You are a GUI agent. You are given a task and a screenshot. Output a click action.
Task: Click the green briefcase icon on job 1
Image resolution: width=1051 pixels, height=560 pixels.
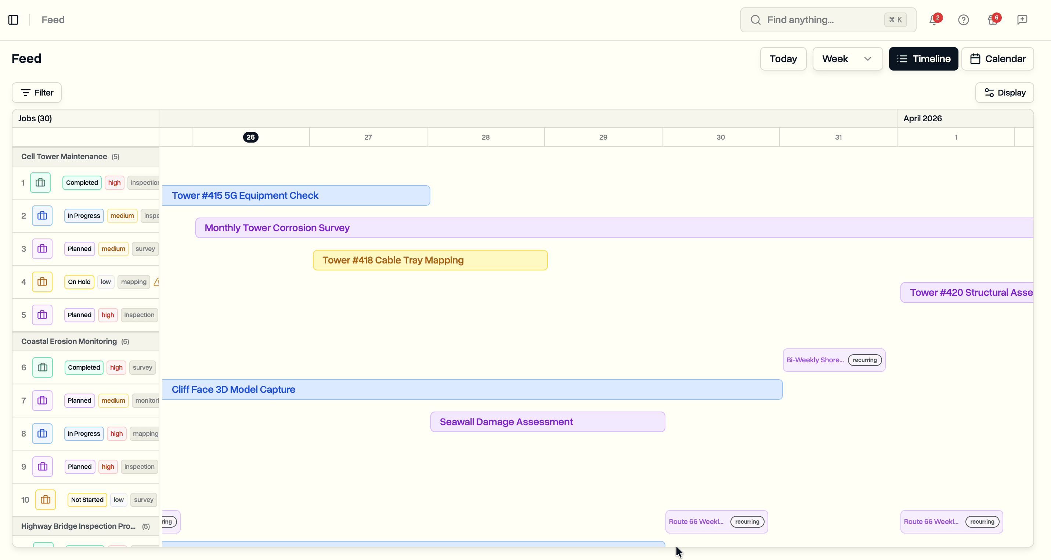(x=40, y=183)
